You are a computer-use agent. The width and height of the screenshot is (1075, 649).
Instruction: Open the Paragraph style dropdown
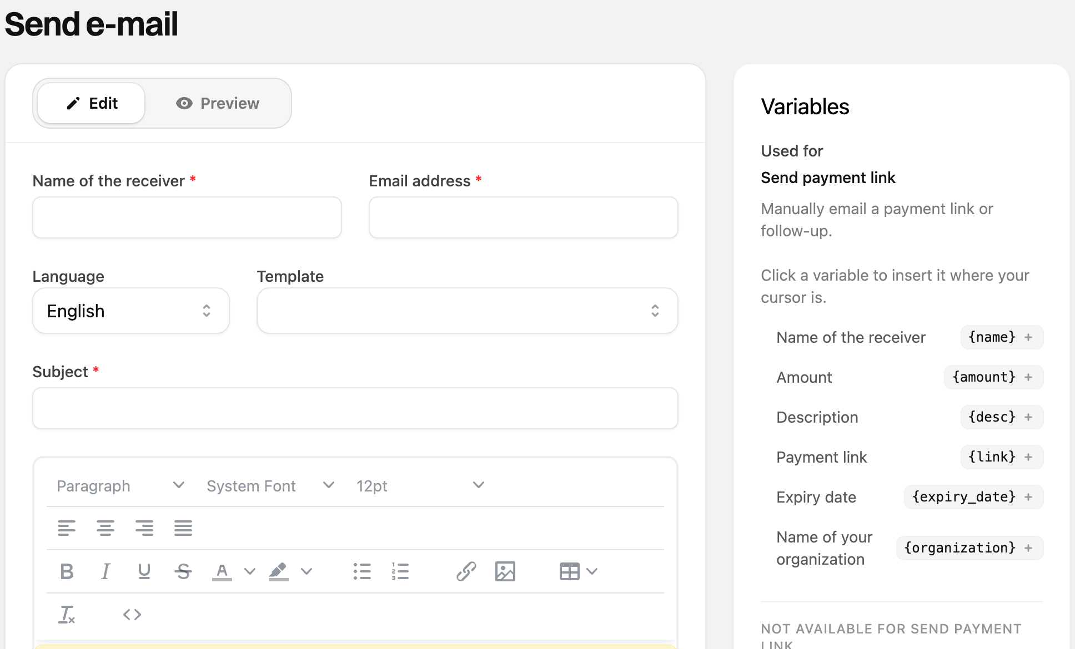point(120,486)
